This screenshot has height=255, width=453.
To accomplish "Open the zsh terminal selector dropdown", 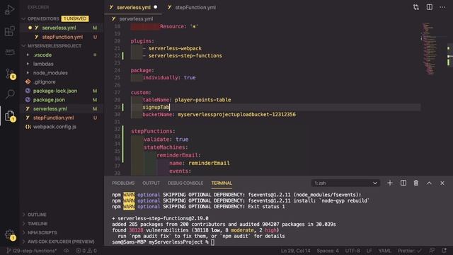I will pyautogui.click(x=345, y=183).
